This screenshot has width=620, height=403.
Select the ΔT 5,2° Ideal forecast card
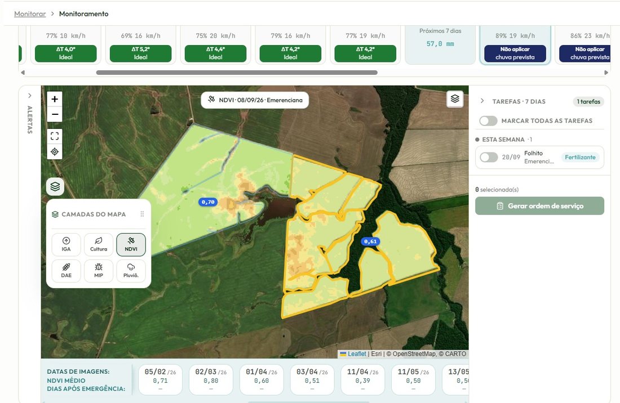[x=140, y=44]
